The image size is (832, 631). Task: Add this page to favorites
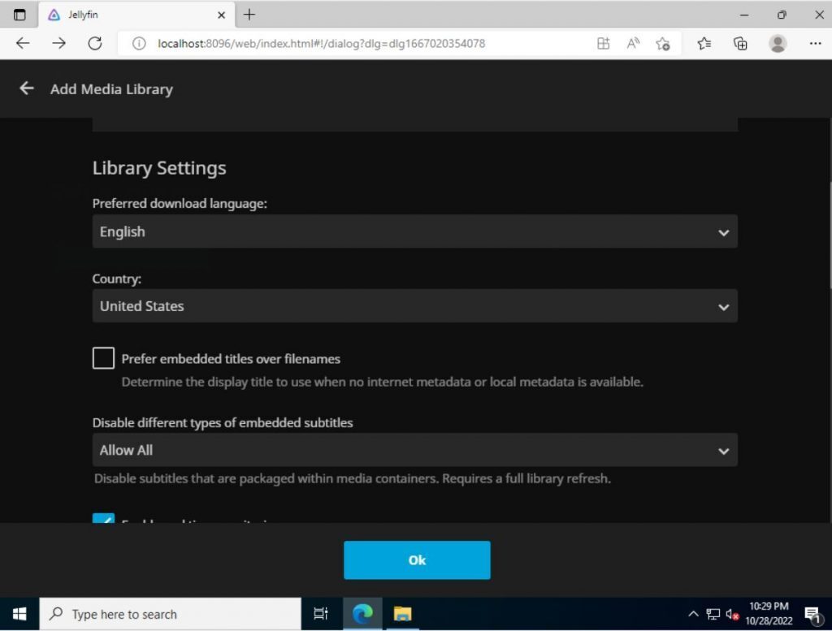click(662, 43)
